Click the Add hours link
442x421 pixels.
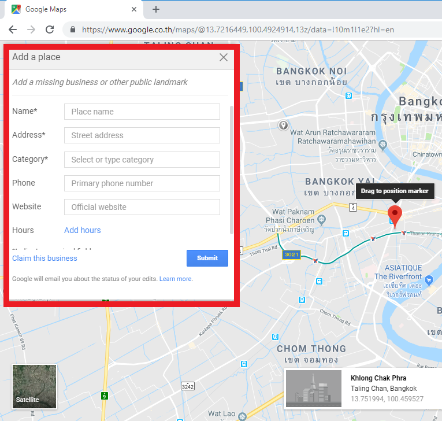point(82,230)
